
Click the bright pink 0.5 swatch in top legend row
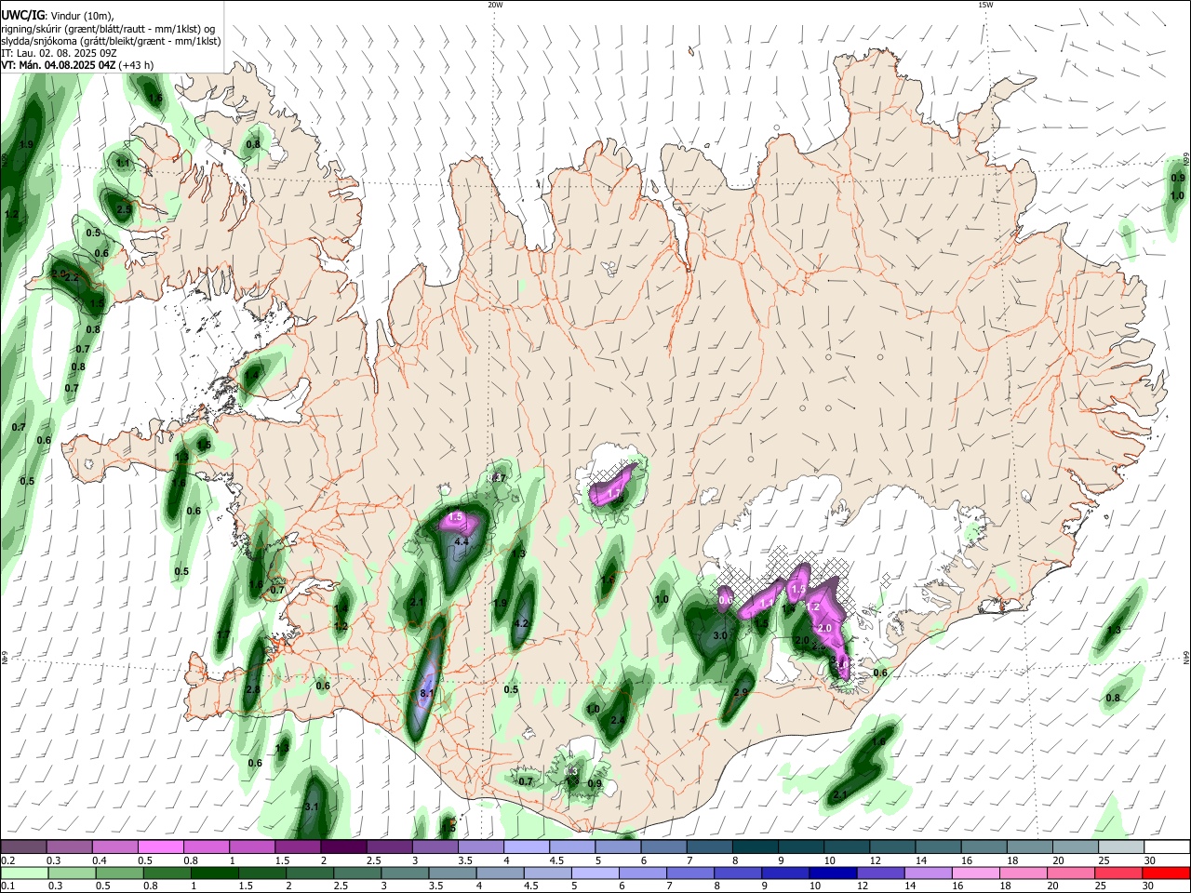coord(160,847)
